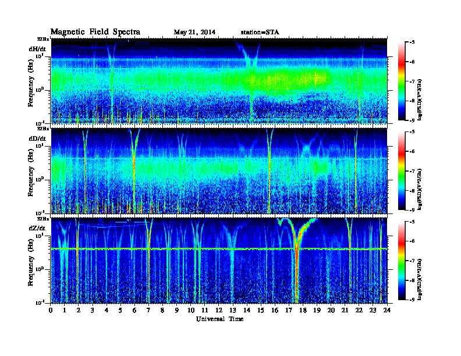Screen dimensions: 461x356
Task: Click hour 24 on the time axis
Action: click(387, 310)
